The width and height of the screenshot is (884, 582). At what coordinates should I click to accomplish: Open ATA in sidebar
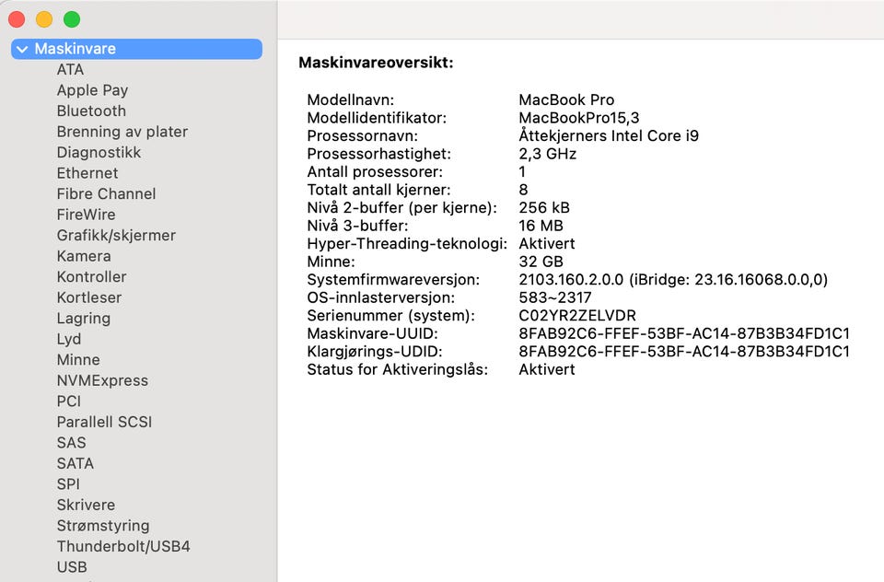tap(71, 69)
